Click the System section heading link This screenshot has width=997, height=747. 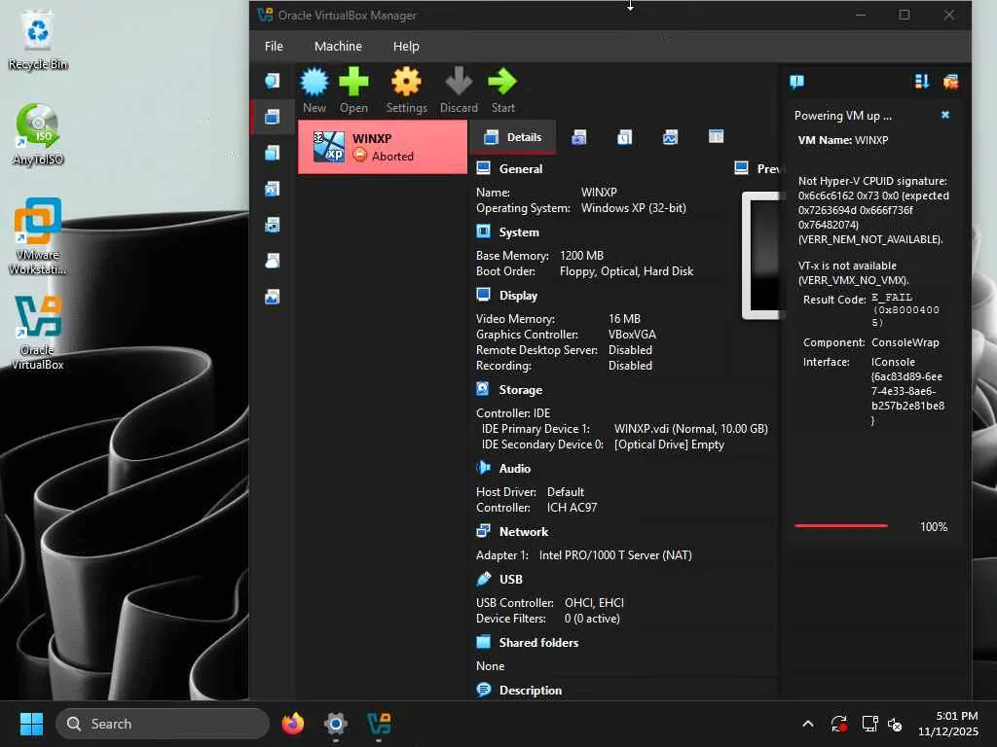pyautogui.click(x=519, y=232)
